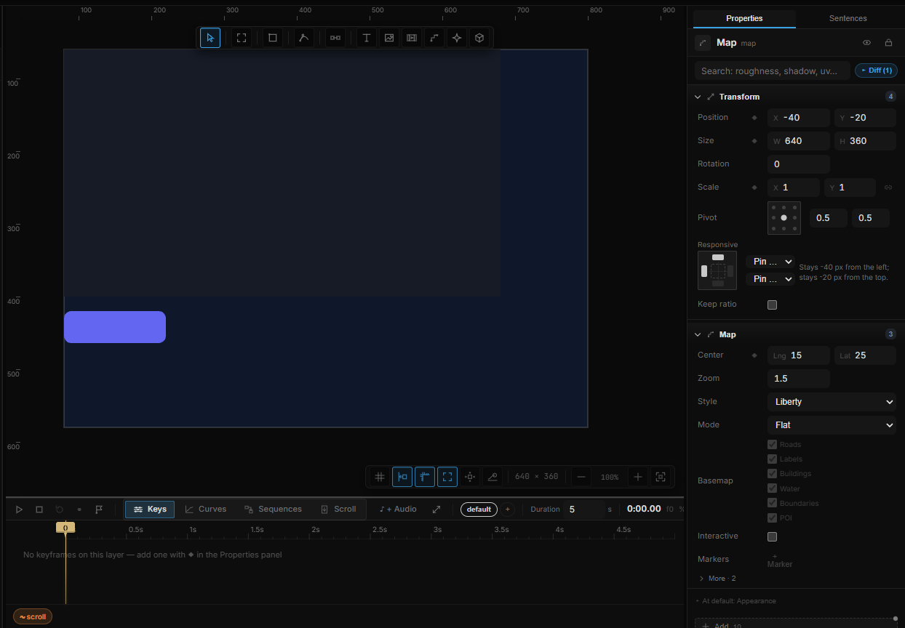
Task: Select the image insert tool
Action: tap(389, 38)
